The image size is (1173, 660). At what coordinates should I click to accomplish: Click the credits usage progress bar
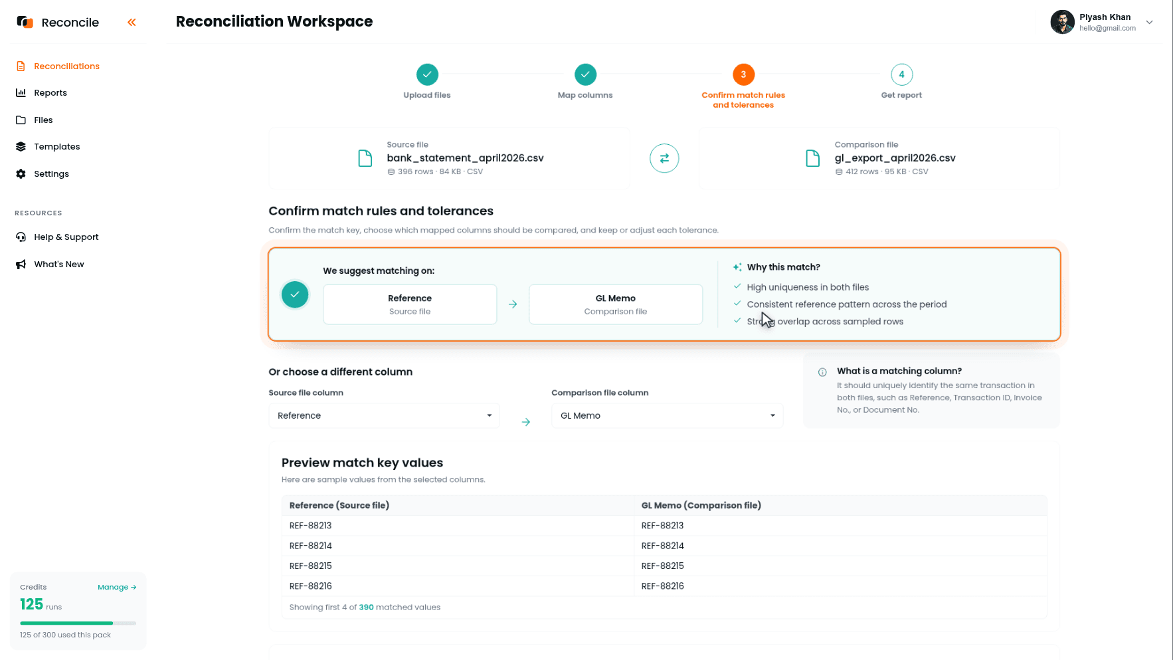78,623
